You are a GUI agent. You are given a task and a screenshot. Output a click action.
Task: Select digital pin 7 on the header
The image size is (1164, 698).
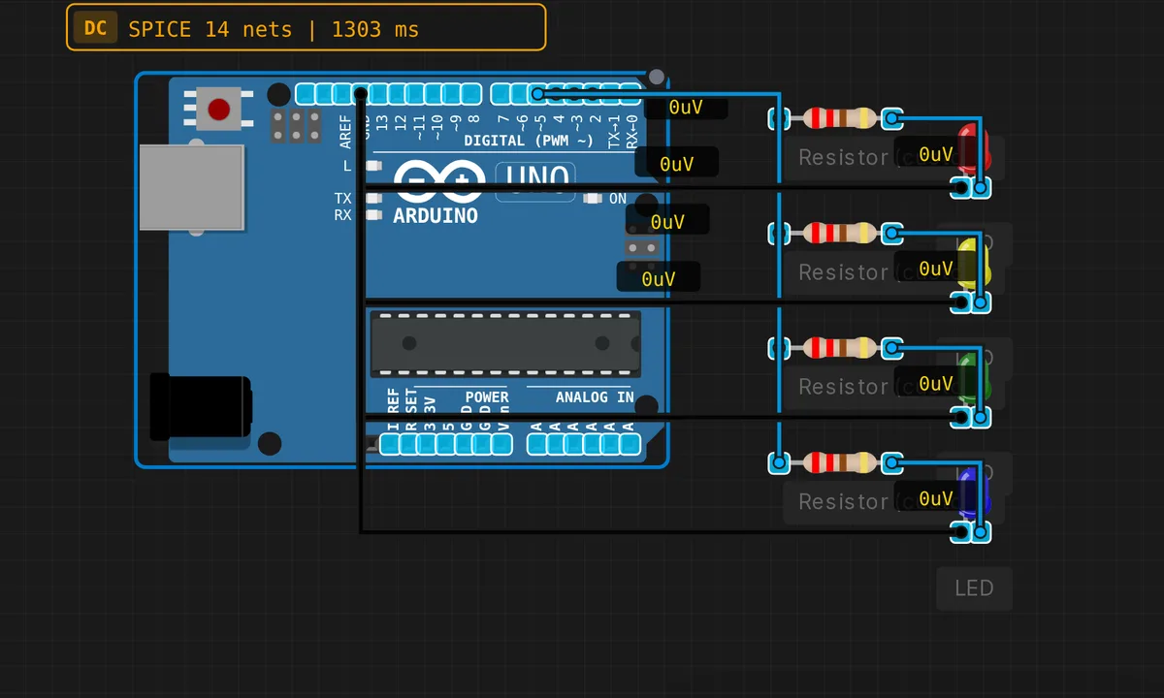[501, 94]
